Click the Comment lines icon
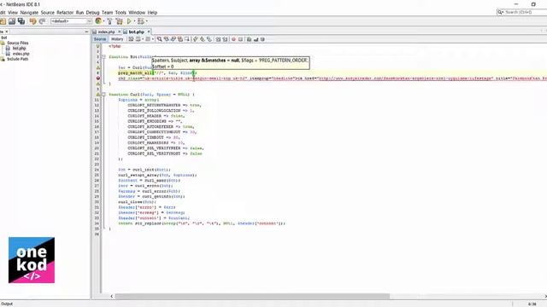 (249, 39)
